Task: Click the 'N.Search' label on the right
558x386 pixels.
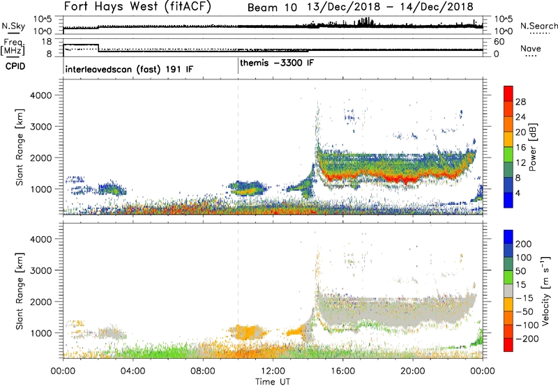Action: coord(538,26)
